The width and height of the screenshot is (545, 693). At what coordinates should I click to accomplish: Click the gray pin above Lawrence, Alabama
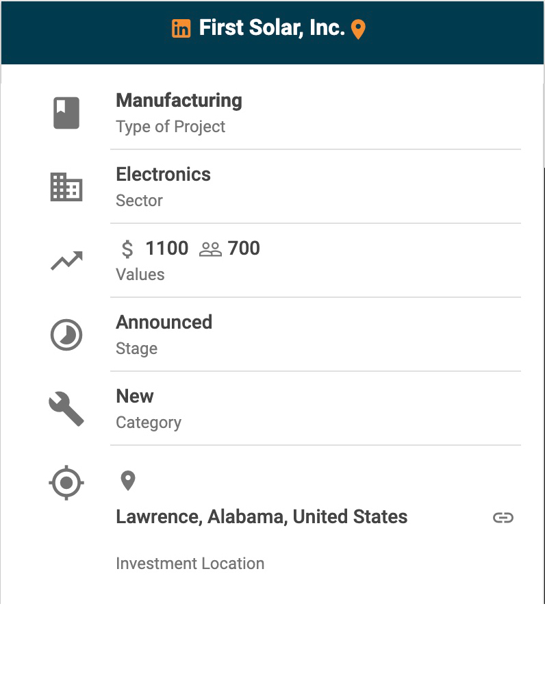tap(127, 481)
